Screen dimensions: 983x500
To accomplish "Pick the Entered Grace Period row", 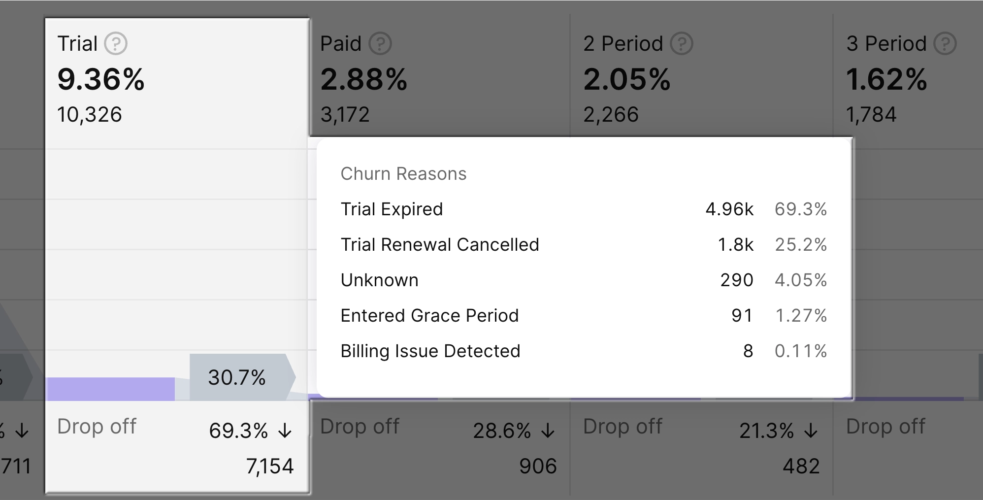I will coord(583,316).
